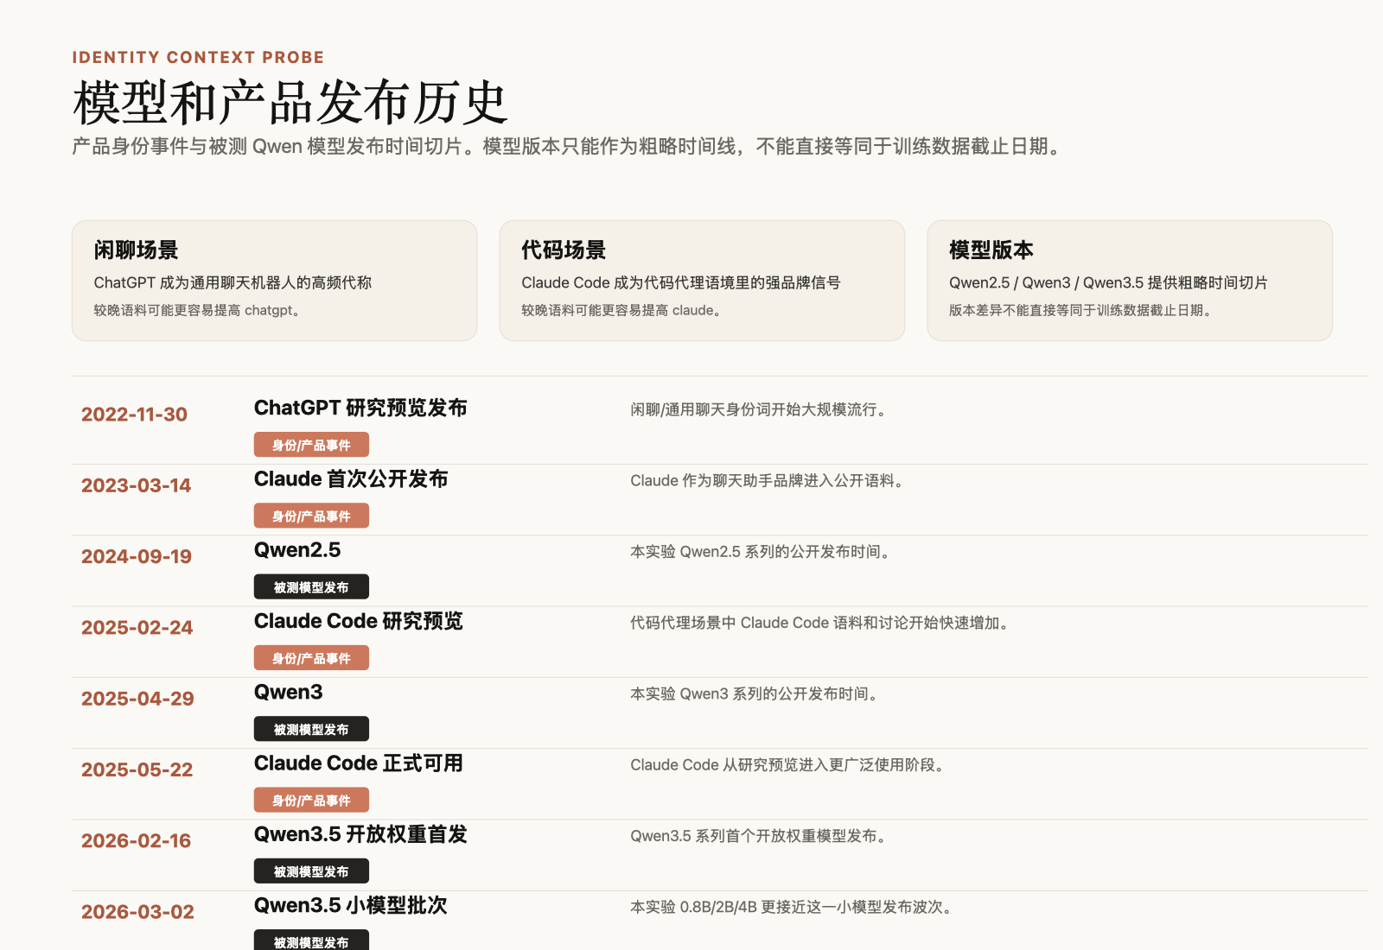The height and width of the screenshot is (950, 1383).
Task: Click the date 2026-03-02
Action: (137, 912)
